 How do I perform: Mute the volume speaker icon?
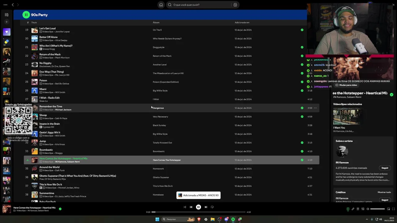click(368, 209)
